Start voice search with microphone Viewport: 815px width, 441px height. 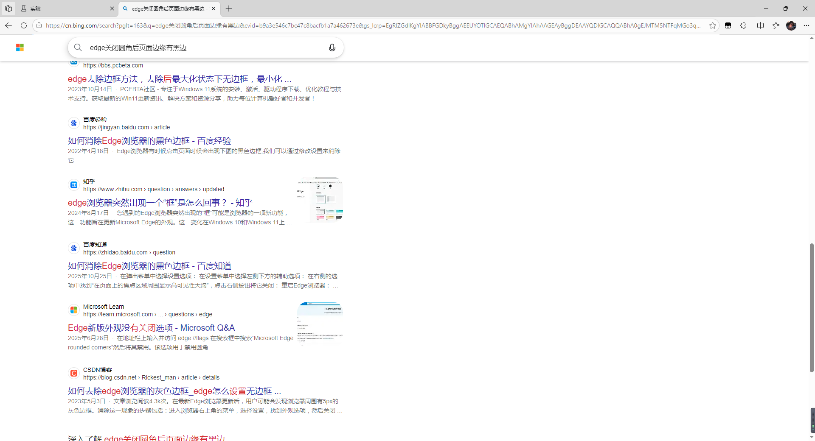click(332, 47)
